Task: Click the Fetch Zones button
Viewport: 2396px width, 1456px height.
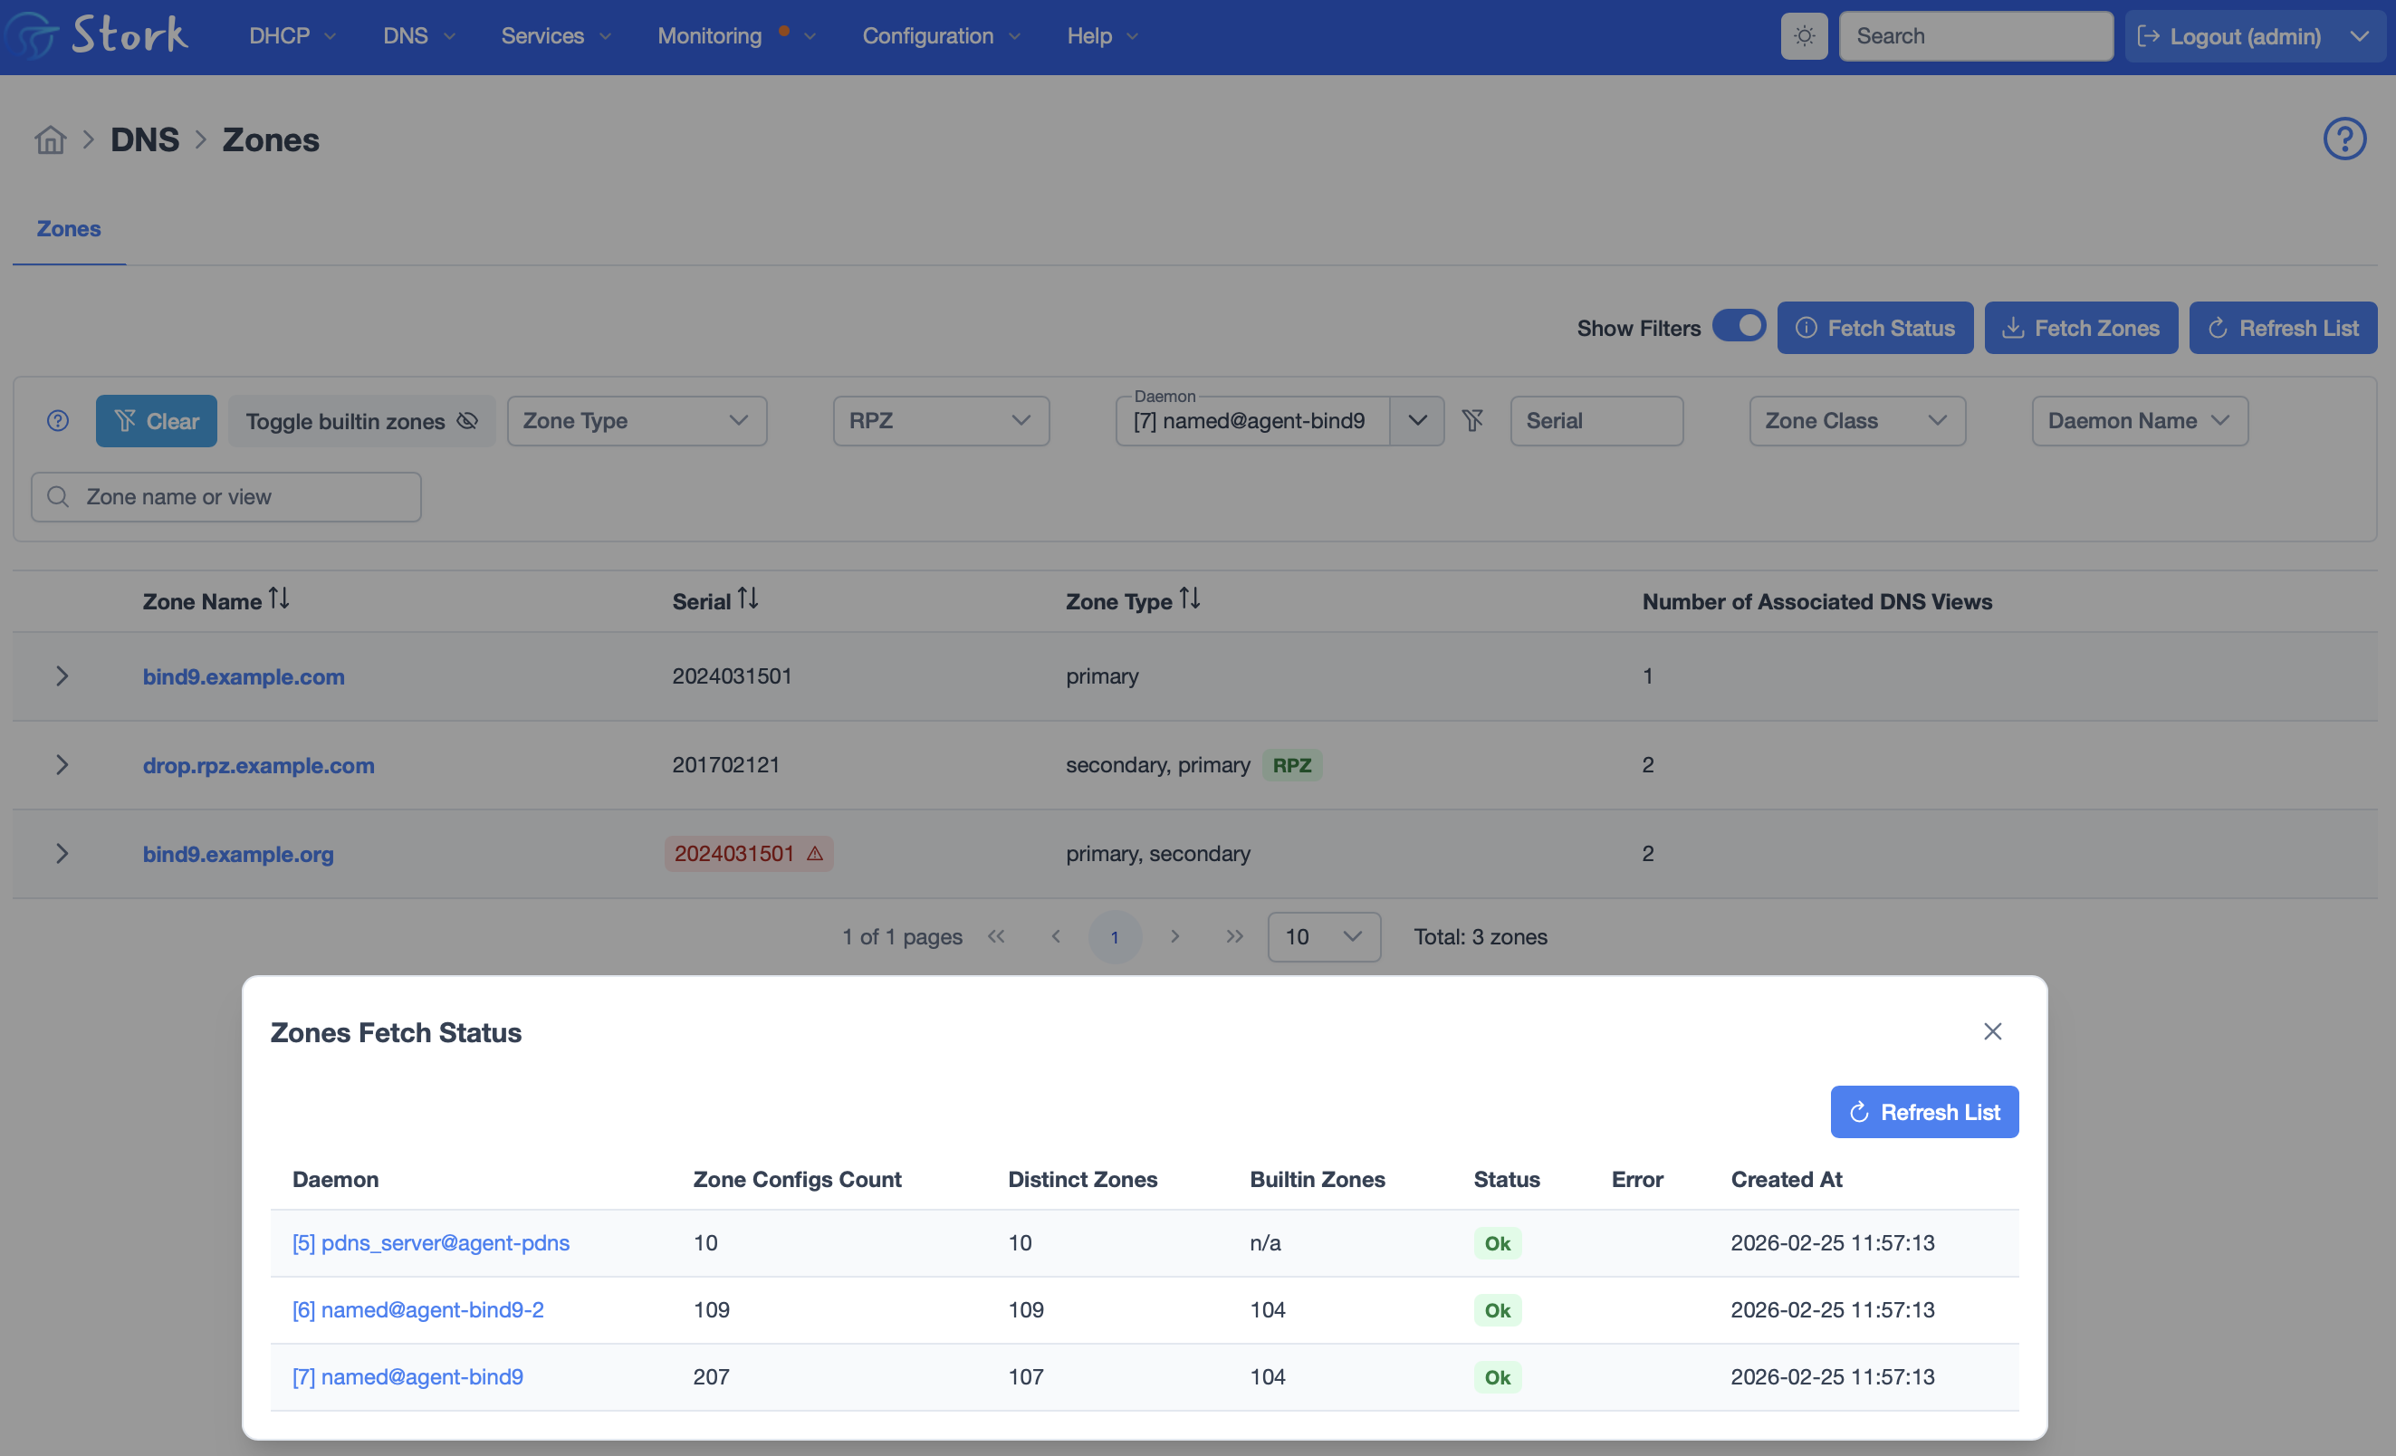Action: (x=2080, y=328)
